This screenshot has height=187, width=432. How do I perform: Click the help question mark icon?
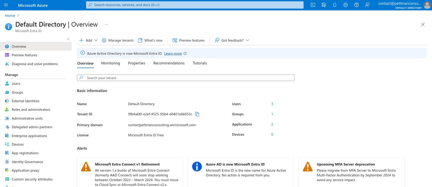click(356, 5)
